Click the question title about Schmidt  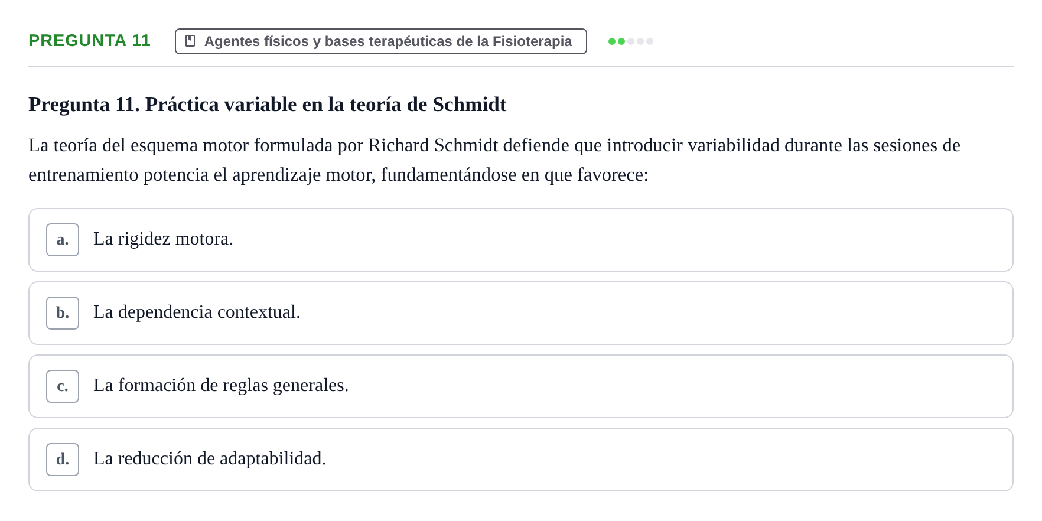pos(268,105)
